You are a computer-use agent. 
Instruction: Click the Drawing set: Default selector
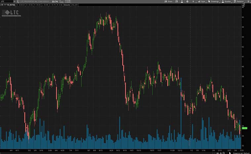[x=242, y=152]
